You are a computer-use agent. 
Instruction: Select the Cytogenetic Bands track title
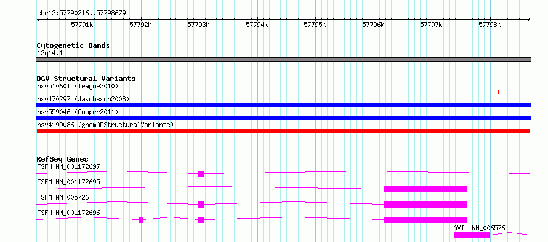73,45
